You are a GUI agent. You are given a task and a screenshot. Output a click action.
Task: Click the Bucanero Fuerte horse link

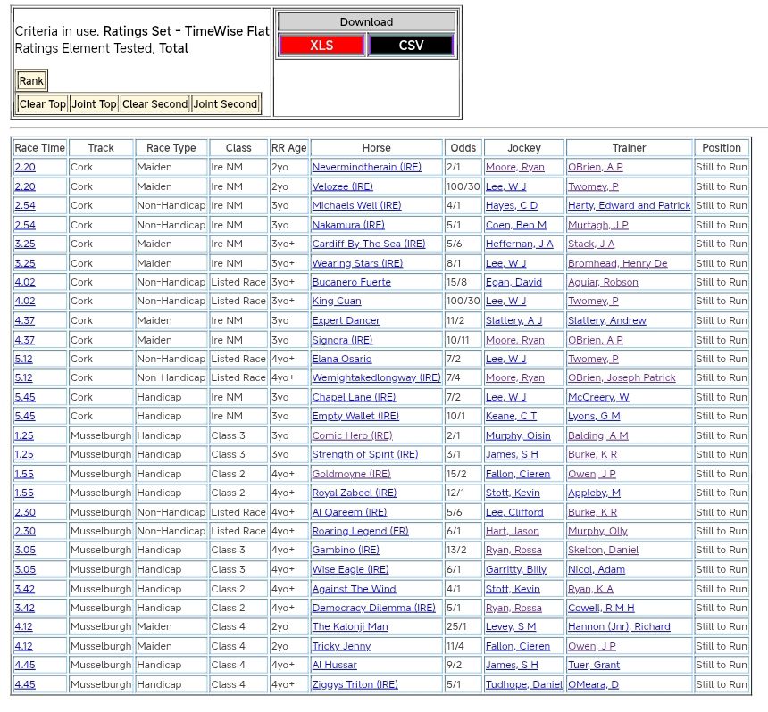point(351,282)
